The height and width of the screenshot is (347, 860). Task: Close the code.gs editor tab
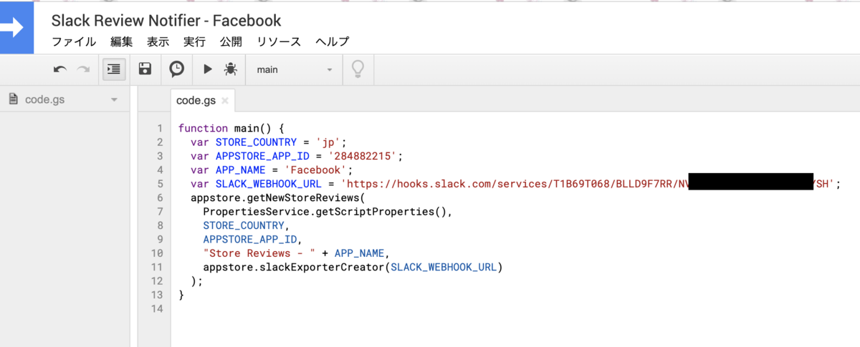coord(225,102)
